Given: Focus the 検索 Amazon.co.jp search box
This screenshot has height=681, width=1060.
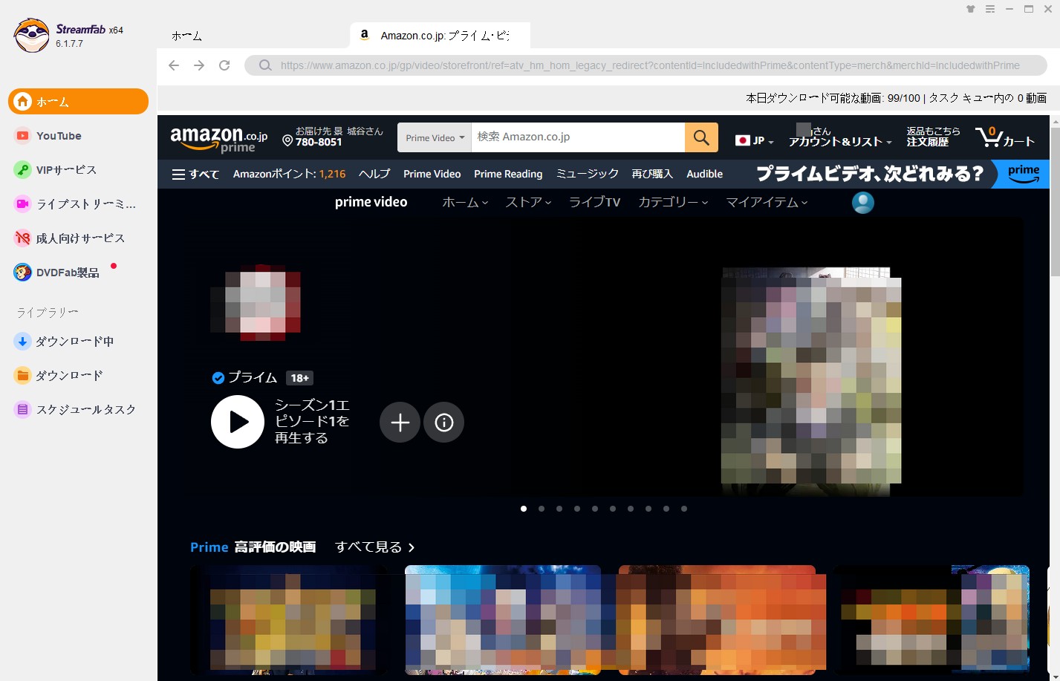Looking at the screenshot, I should click(x=578, y=137).
